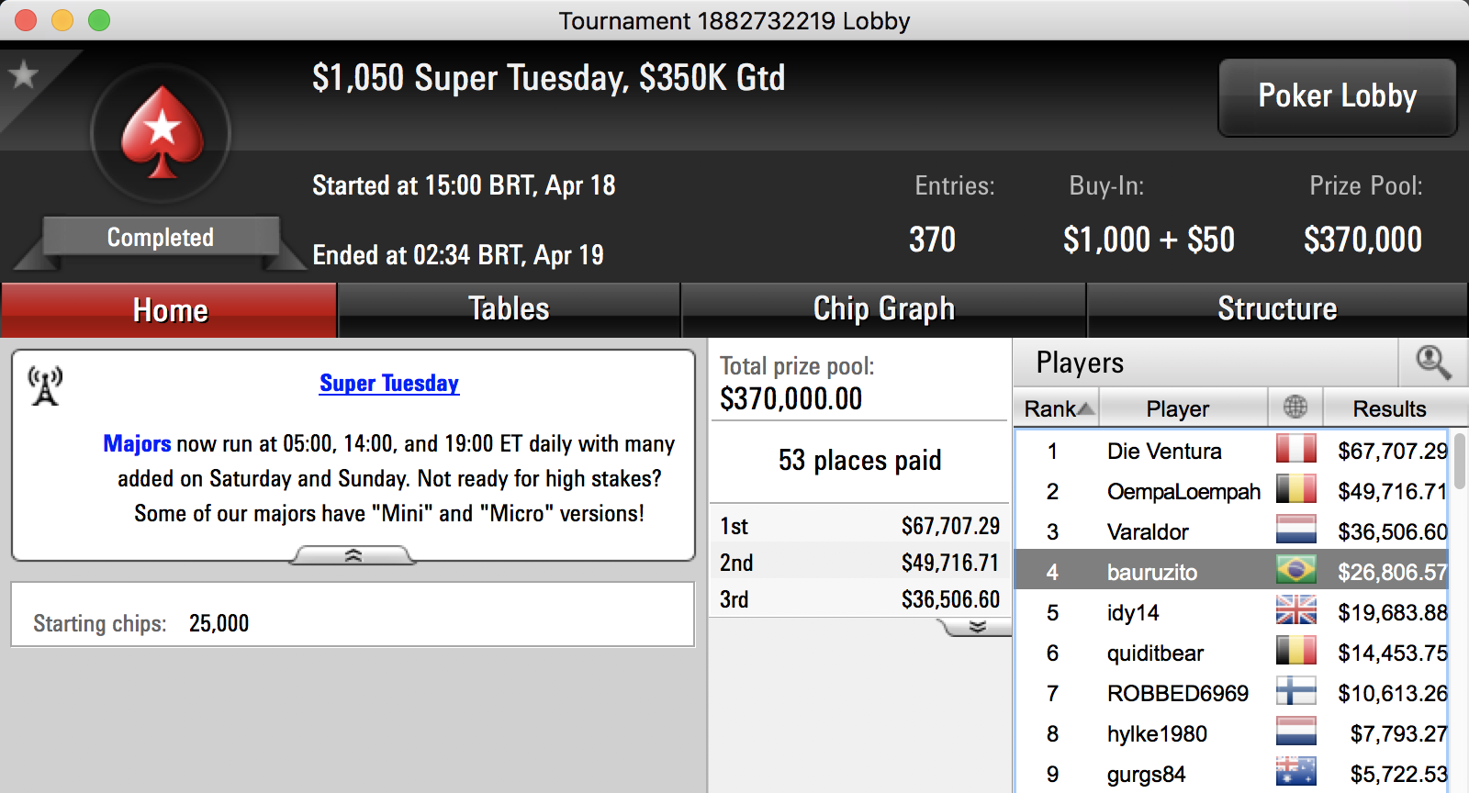Click the broadcast antenna icon beside Super Tuesday
Image resolution: width=1469 pixels, height=793 pixels.
(x=45, y=385)
